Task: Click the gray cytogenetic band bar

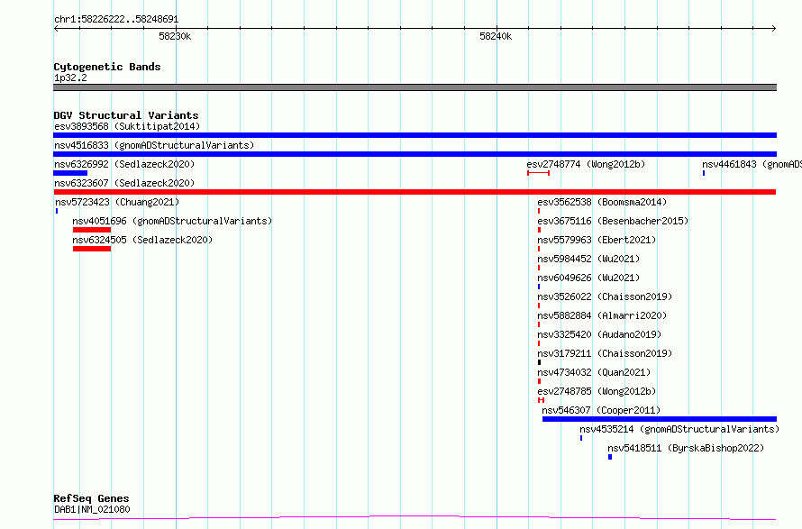Action: coord(415,87)
